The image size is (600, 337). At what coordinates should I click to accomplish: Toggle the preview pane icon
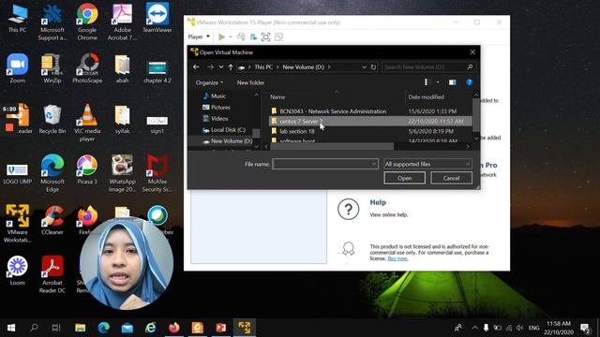[452, 82]
